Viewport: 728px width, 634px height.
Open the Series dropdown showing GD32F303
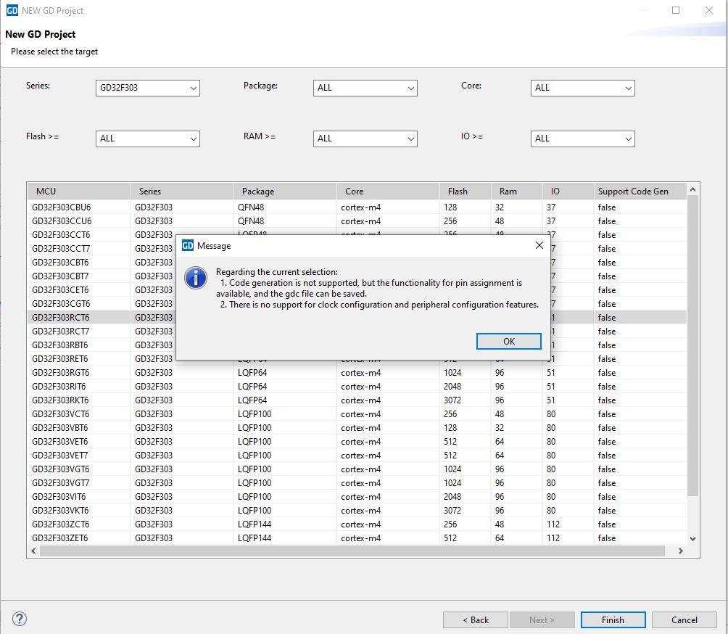[147, 88]
